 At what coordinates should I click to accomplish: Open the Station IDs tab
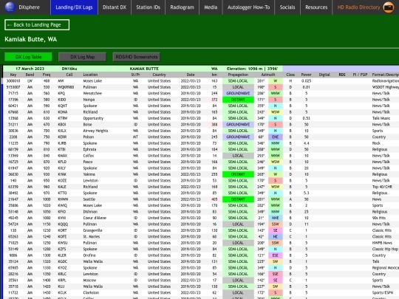[148, 7]
